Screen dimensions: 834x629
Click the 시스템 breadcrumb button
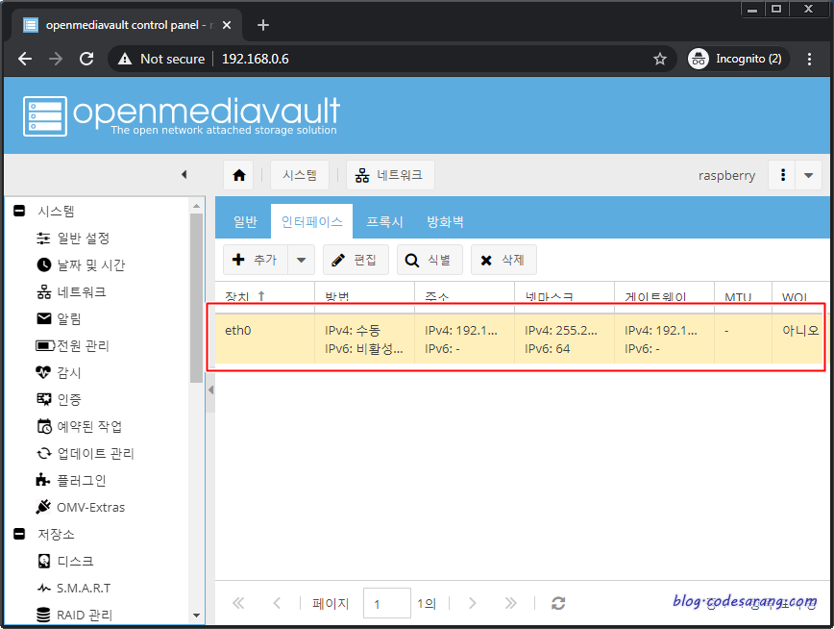(x=300, y=175)
